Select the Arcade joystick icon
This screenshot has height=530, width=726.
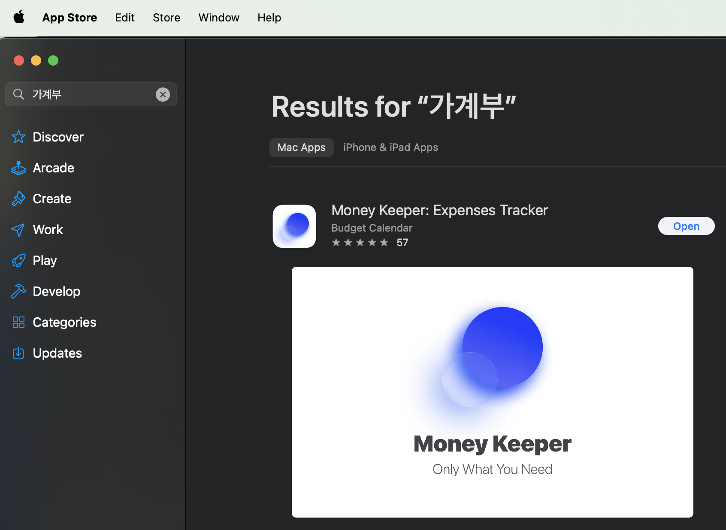pos(18,168)
